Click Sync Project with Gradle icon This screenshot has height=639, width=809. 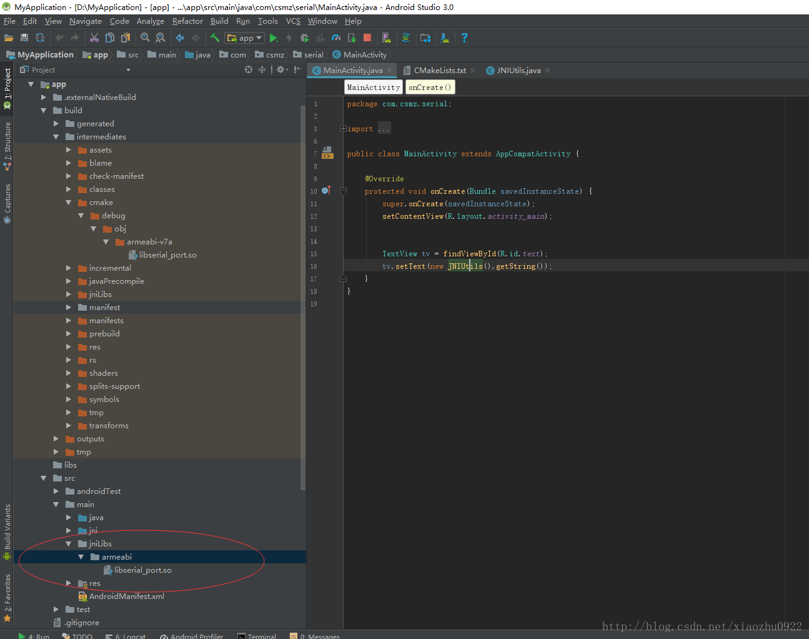point(406,38)
